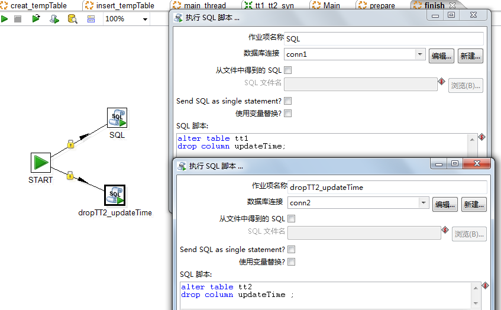The width and height of the screenshot is (501, 310).
Task: Toggle '使用变量替换' in upper dialog
Action: (x=288, y=114)
